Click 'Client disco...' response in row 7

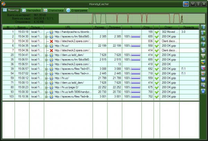[170, 50]
